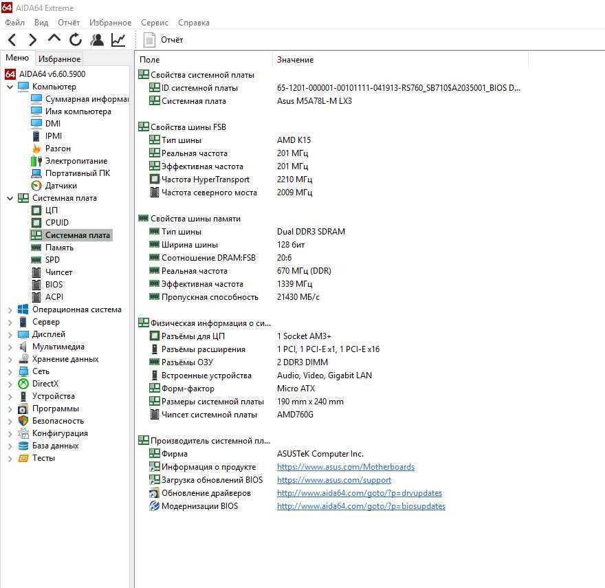605x588 pixels.
Task: Open the asus.com/Motherboards product link
Action: pyautogui.click(x=346, y=467)
